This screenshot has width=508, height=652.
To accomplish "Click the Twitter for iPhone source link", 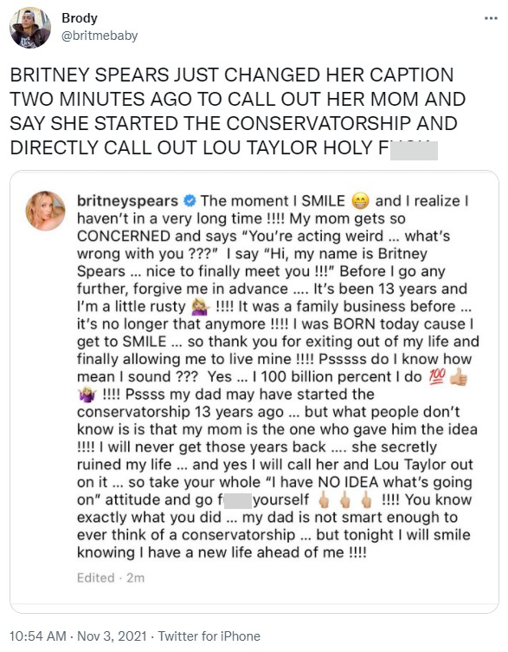I will point(209,636).
